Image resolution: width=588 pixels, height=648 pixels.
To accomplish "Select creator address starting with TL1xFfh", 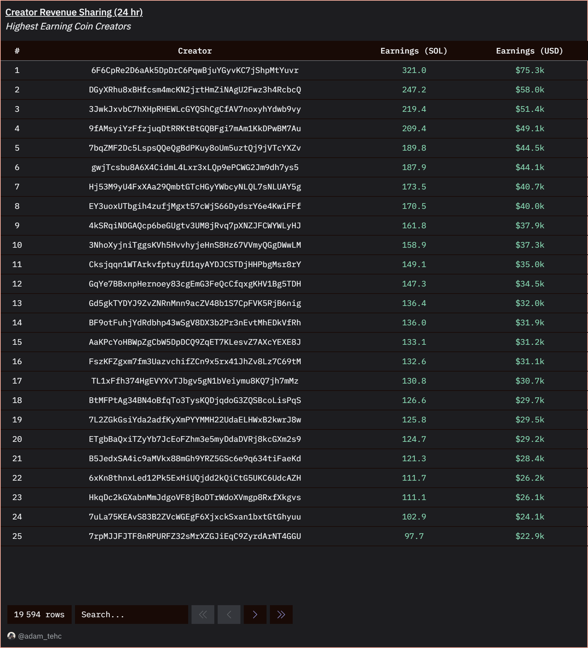I will coord(195,381).
